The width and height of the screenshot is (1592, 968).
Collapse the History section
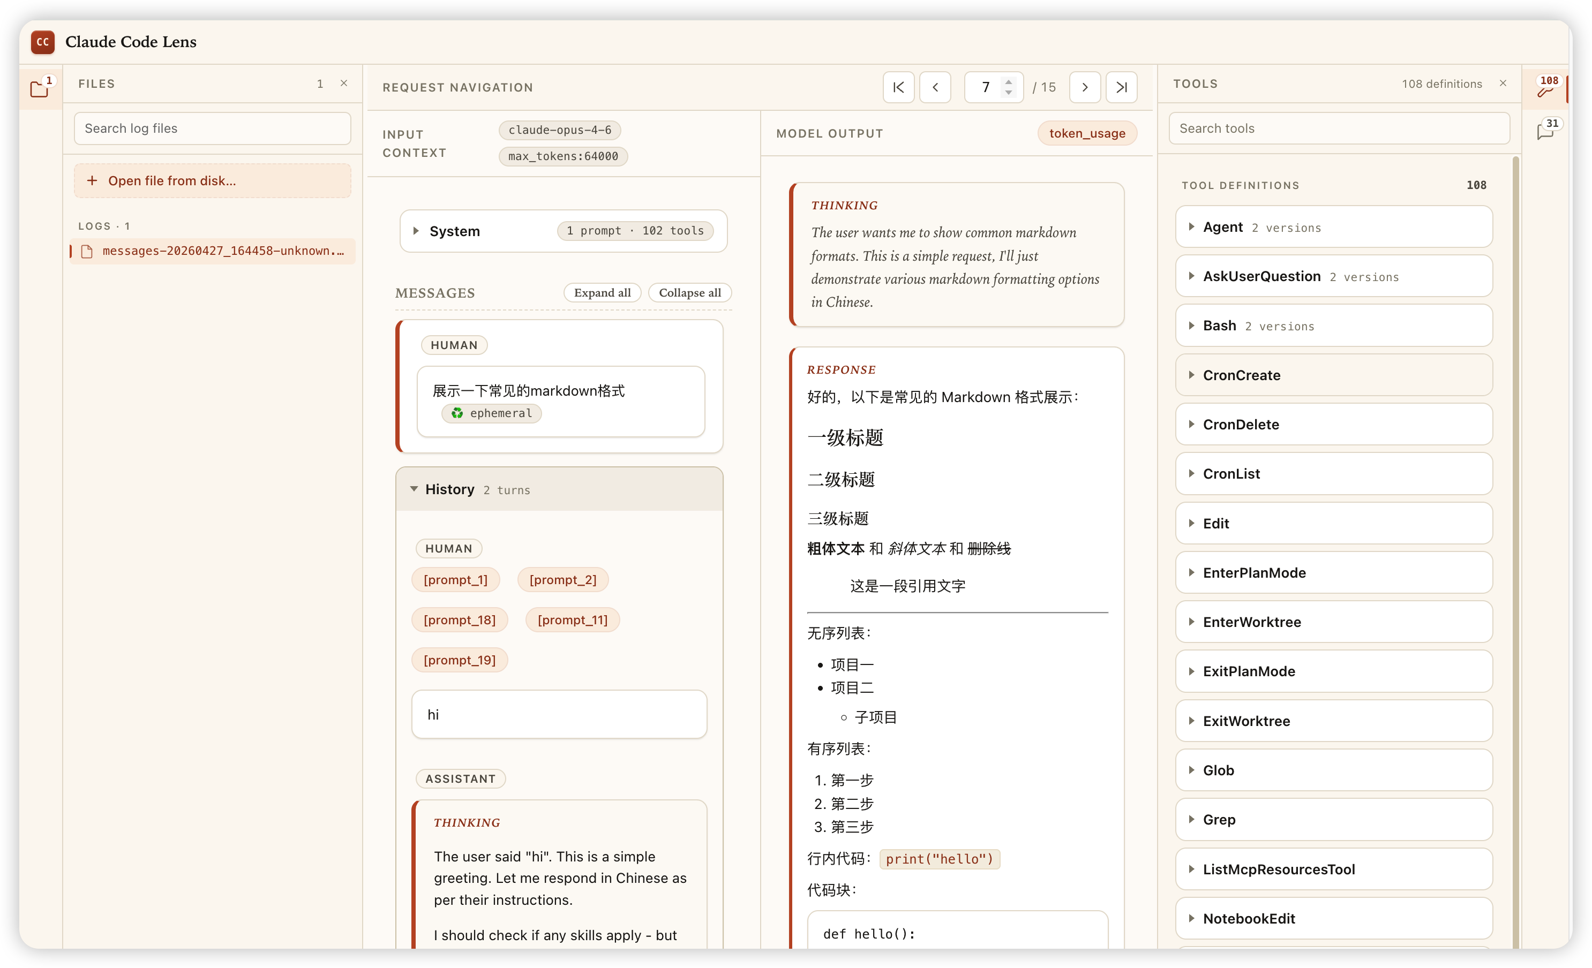[x=560, y=489]
